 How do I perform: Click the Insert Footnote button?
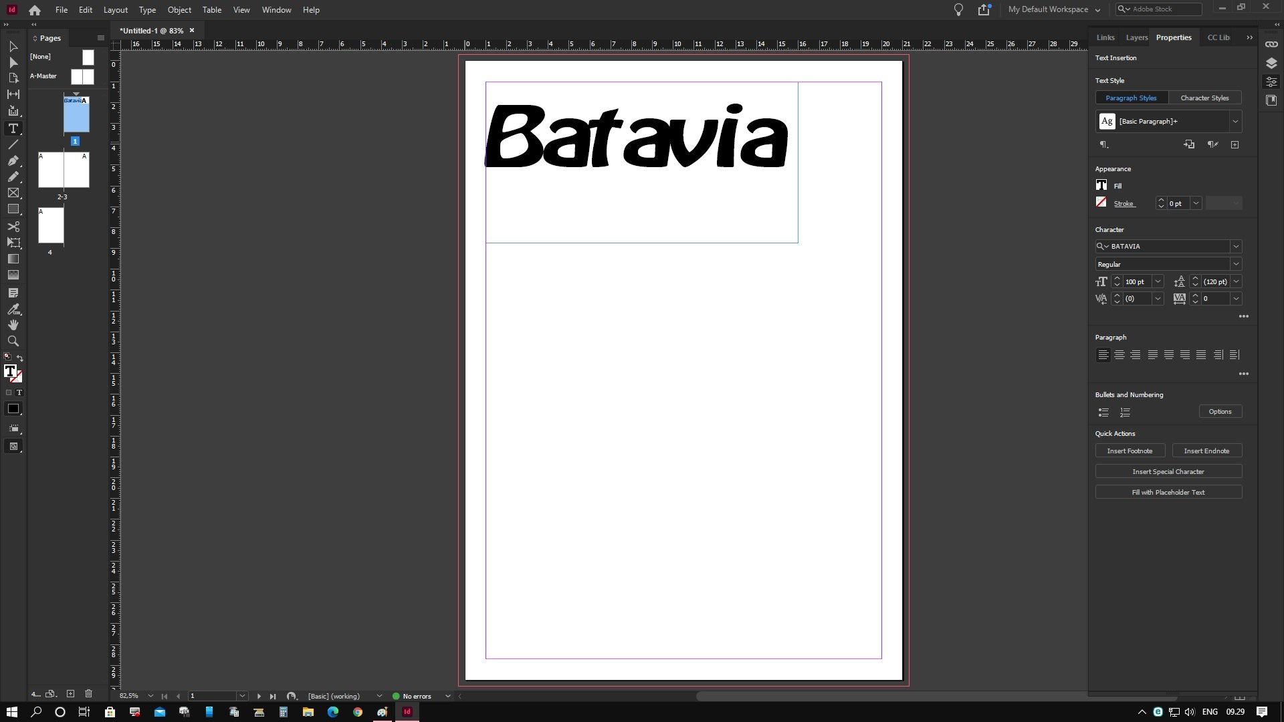coord(1130,451)
